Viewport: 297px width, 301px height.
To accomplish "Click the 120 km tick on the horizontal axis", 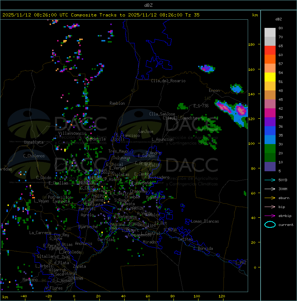I will point(222,296).
